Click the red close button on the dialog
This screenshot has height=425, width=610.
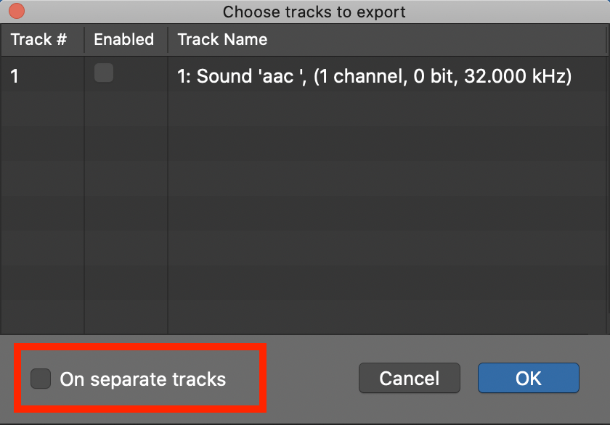click(x=16, y=12)
